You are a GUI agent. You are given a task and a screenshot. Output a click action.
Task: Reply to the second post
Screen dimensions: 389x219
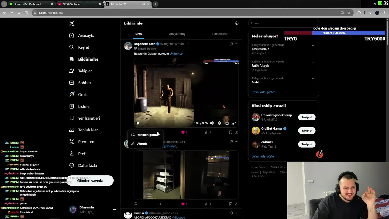136,204
